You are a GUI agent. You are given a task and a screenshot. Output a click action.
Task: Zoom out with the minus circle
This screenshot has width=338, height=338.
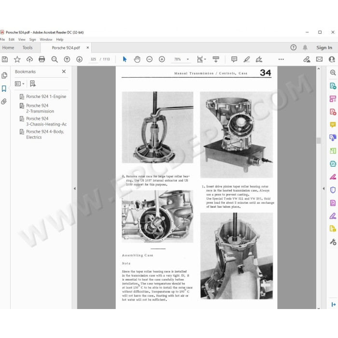tap(149, 59)
